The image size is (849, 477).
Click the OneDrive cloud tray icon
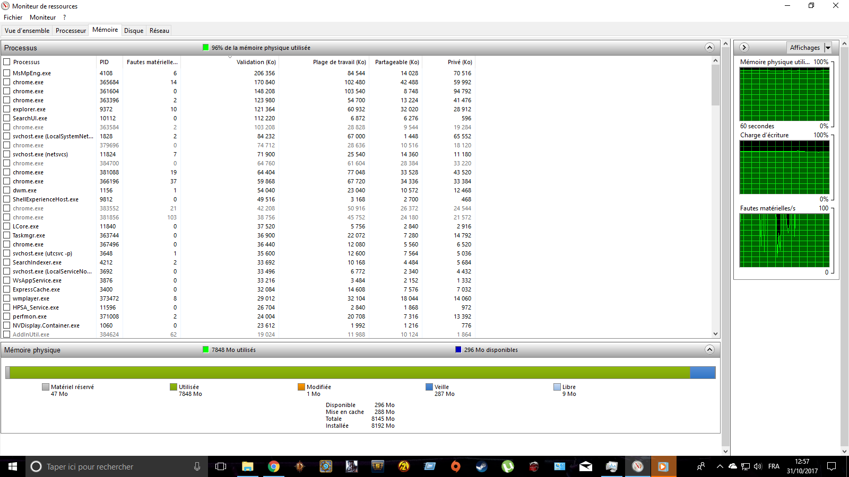[x=733, y=466]
